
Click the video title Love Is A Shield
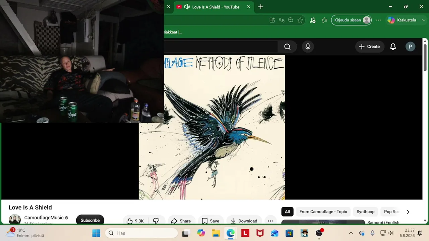[30, 208]
